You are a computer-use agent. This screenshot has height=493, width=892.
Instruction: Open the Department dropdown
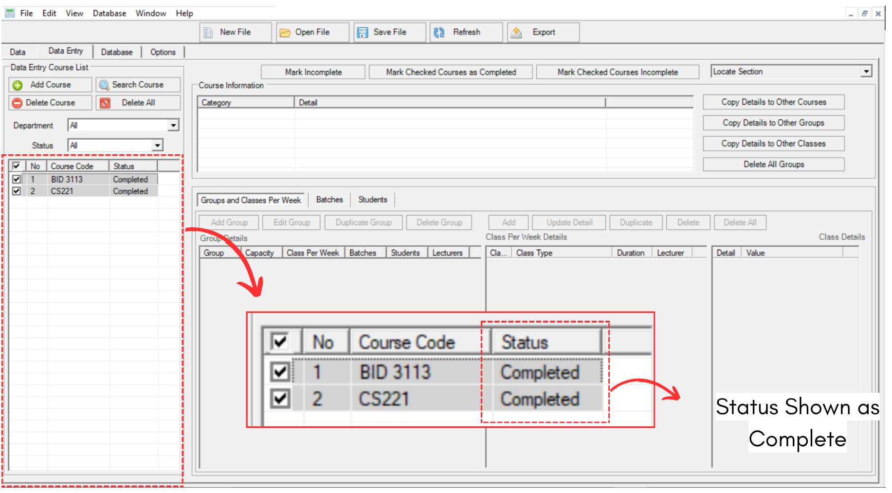point(173,126)
